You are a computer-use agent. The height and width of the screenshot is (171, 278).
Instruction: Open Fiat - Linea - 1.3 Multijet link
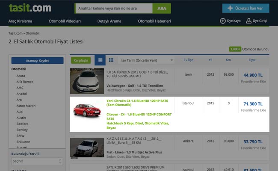click(x=134, y=152)
